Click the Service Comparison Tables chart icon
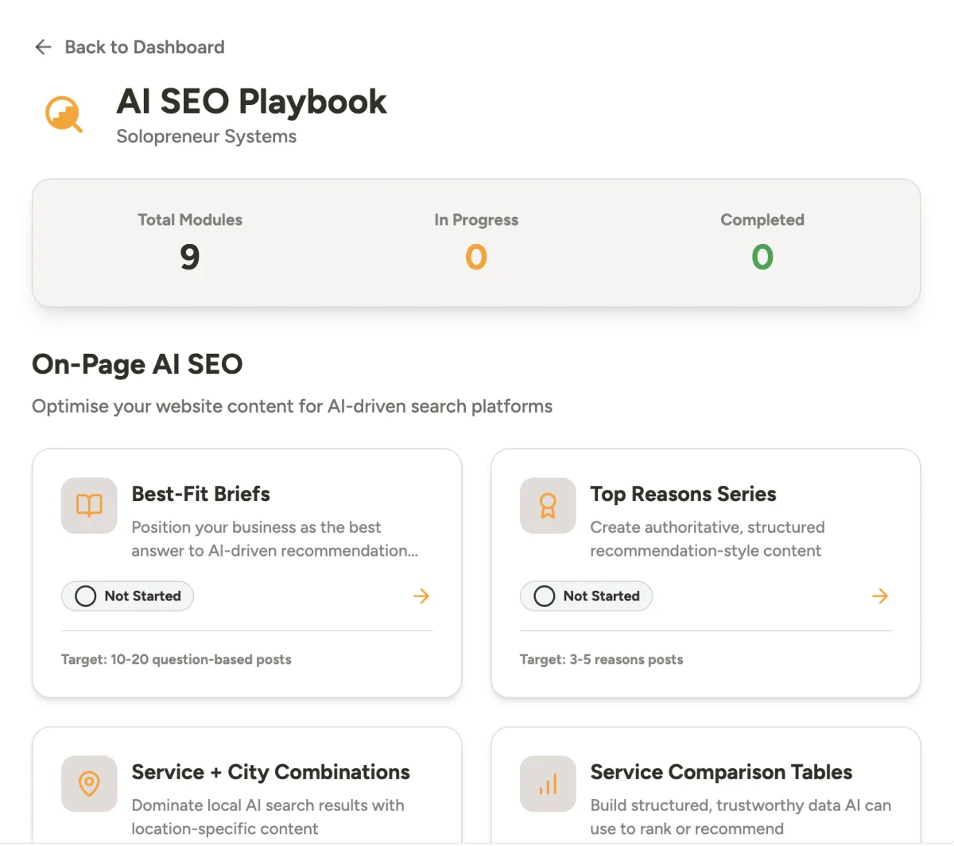Screen dimensions: 954x846 [548, 784]
